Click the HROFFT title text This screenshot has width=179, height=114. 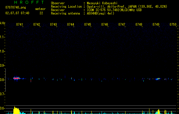[29, 2]
